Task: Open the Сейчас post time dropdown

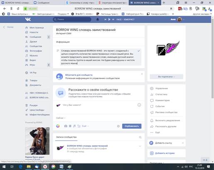Action: point(61,118)
